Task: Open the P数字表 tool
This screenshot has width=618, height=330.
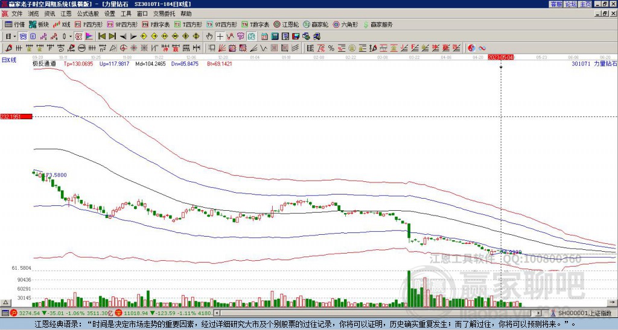Action: 156,24
